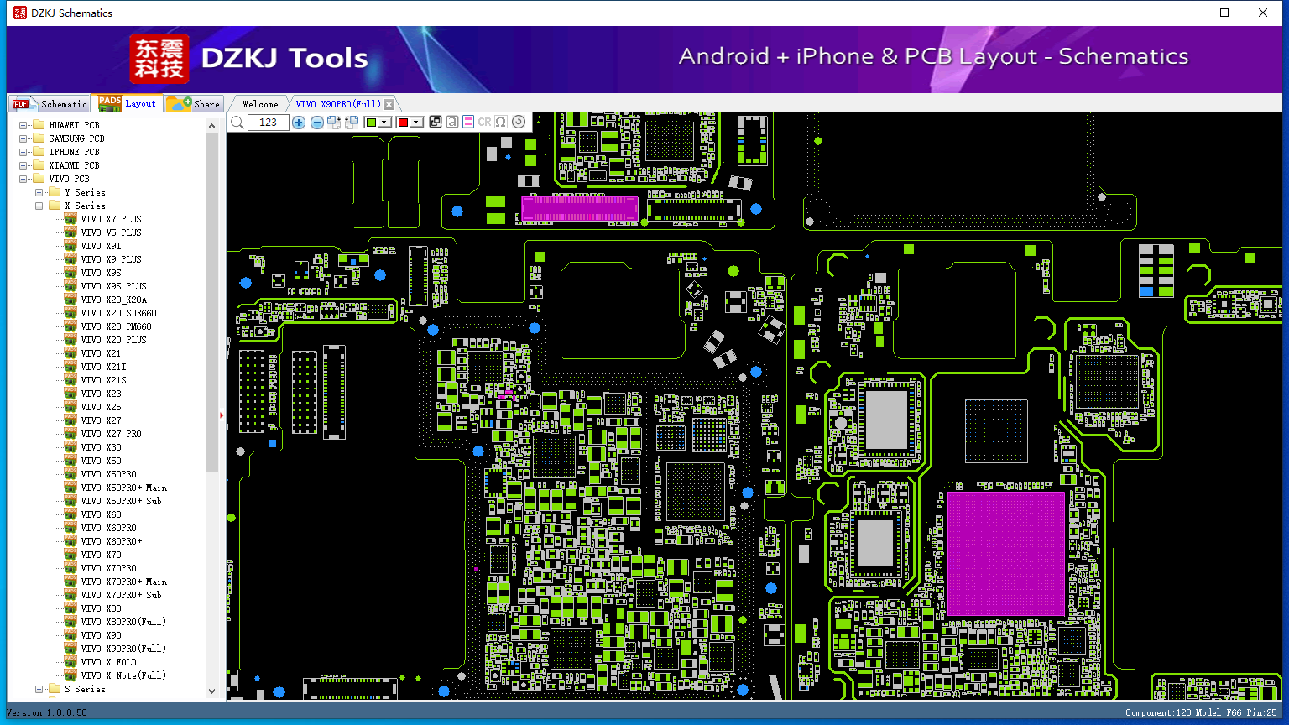Select the VIVO X90PRO(Full) document tab
The height and width of the screenshot is (725, 1289).
click(x=338, y=104)
